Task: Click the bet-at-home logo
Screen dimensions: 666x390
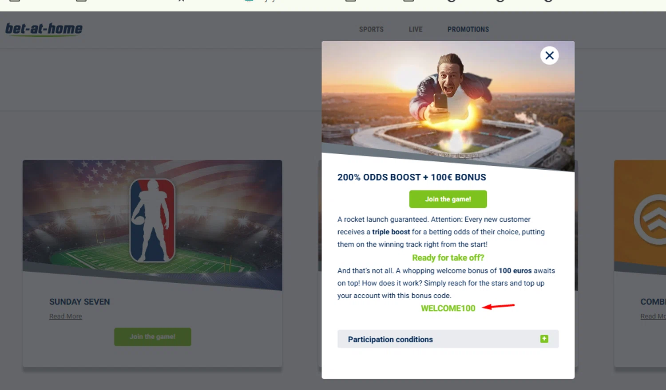Action: [44, 29]
